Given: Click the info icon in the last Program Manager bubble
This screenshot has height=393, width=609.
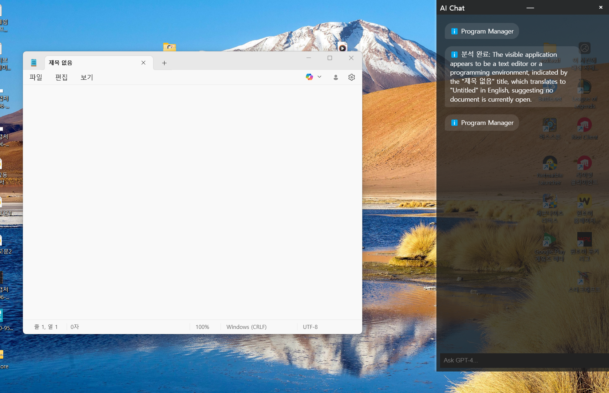Looking at the screenshot, I should pos(454,123).
